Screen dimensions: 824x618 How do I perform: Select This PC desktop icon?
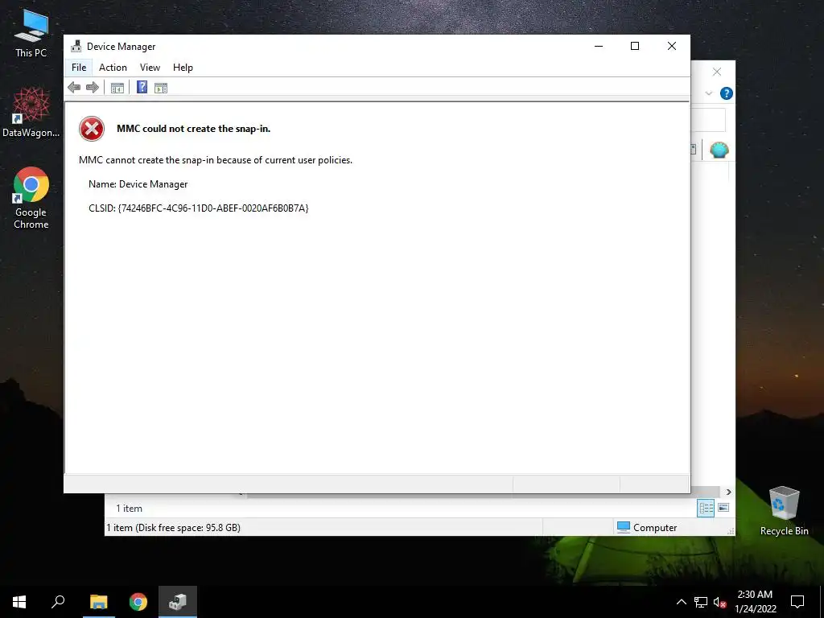coord(31,34)
